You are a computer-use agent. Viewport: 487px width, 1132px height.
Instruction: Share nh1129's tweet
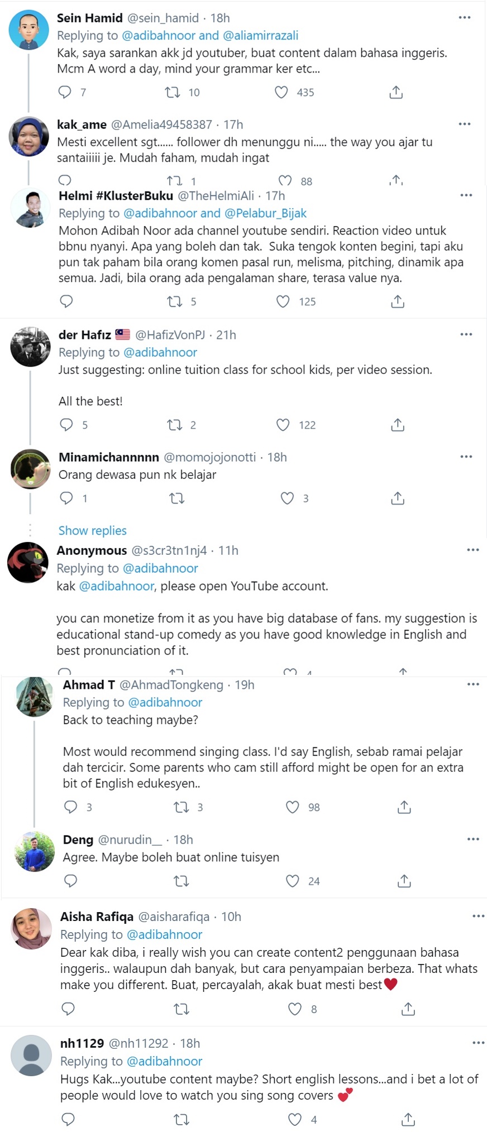tap(408, 1119)
